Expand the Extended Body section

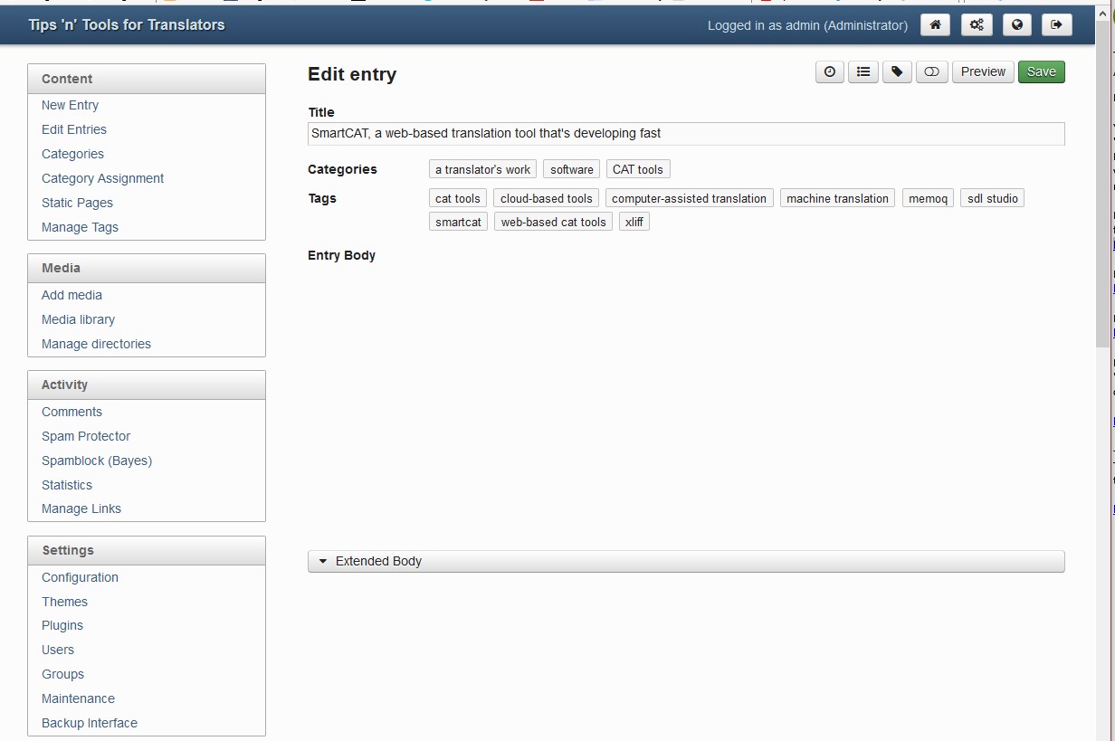(378, 561)
